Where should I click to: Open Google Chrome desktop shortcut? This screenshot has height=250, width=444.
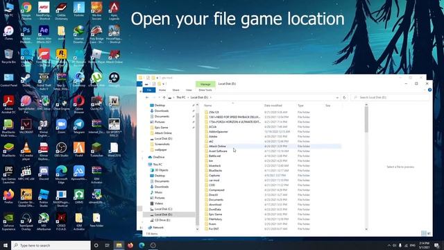26,11
